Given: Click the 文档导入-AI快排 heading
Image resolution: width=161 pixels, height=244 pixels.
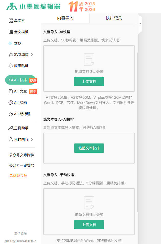Looking at the screenshot, I should [x=57, y=32].
